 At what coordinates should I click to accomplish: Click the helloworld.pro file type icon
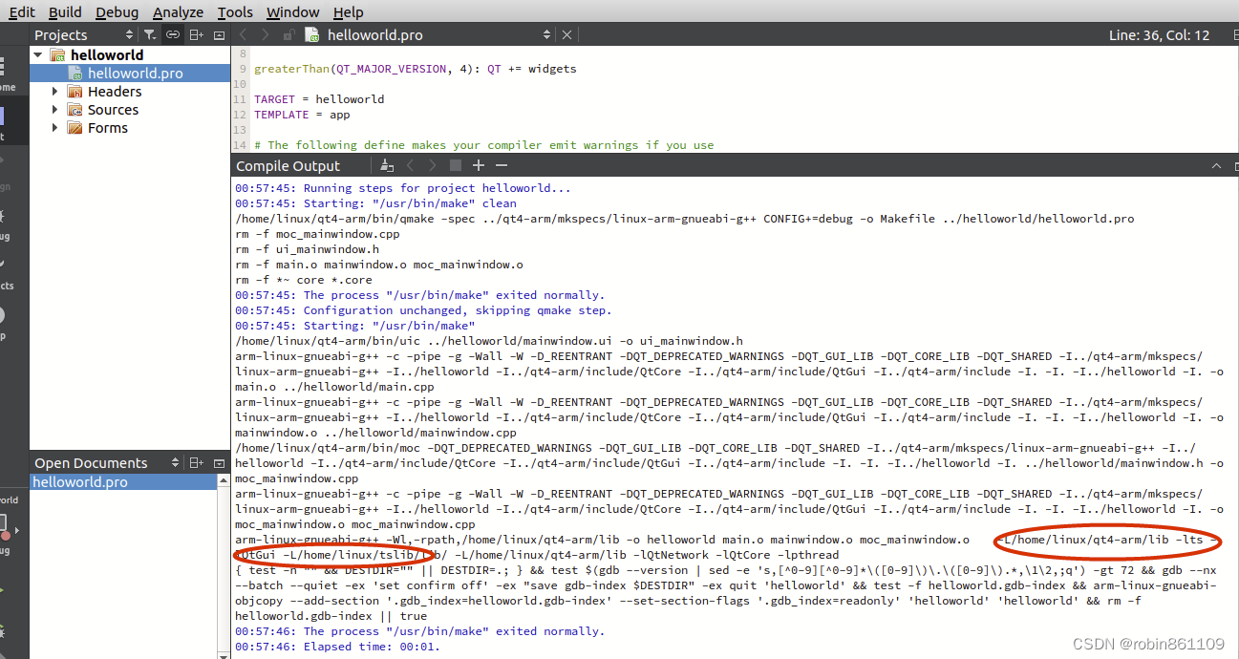coord(311,34)
